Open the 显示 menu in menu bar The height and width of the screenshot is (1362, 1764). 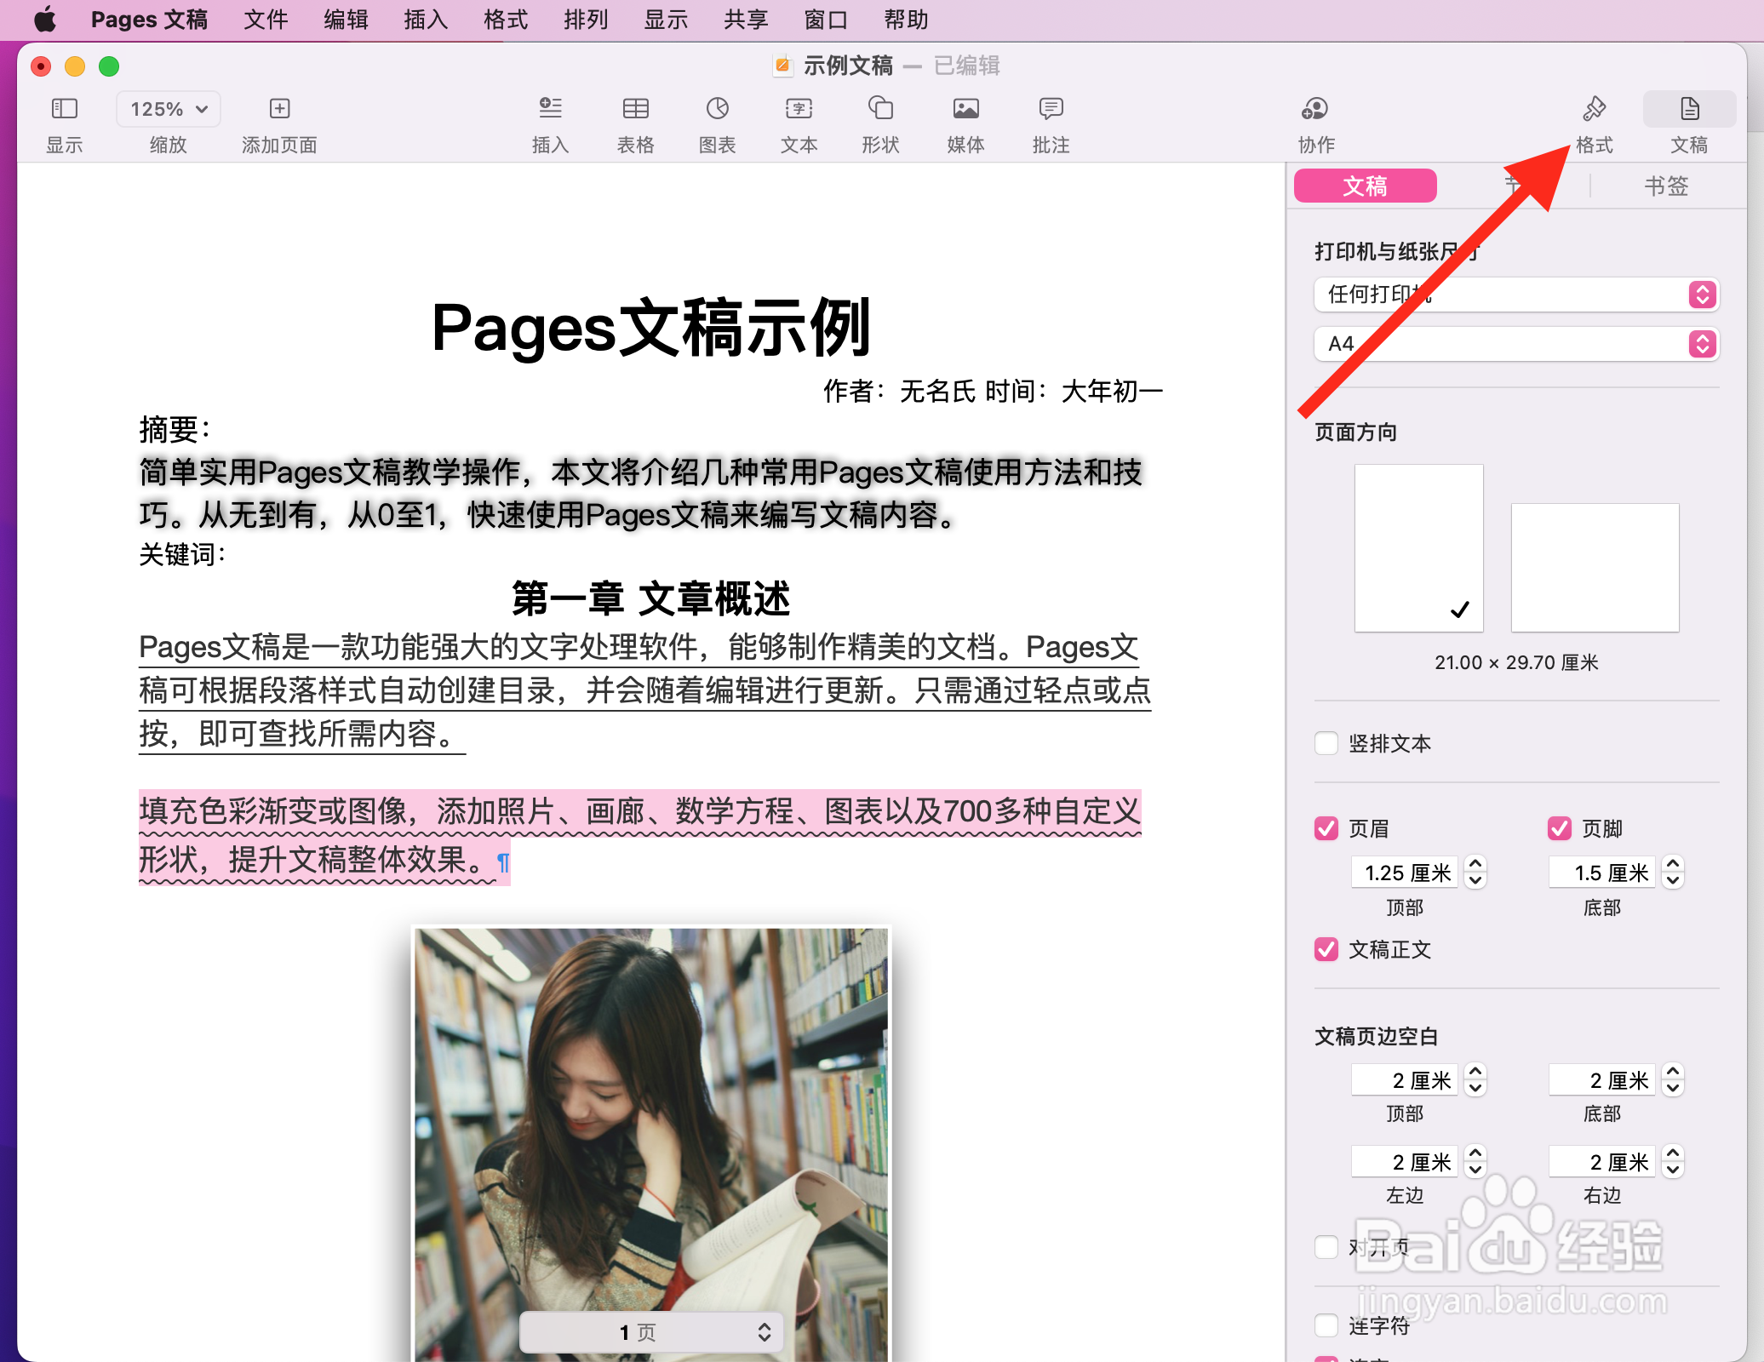[666, 19]
